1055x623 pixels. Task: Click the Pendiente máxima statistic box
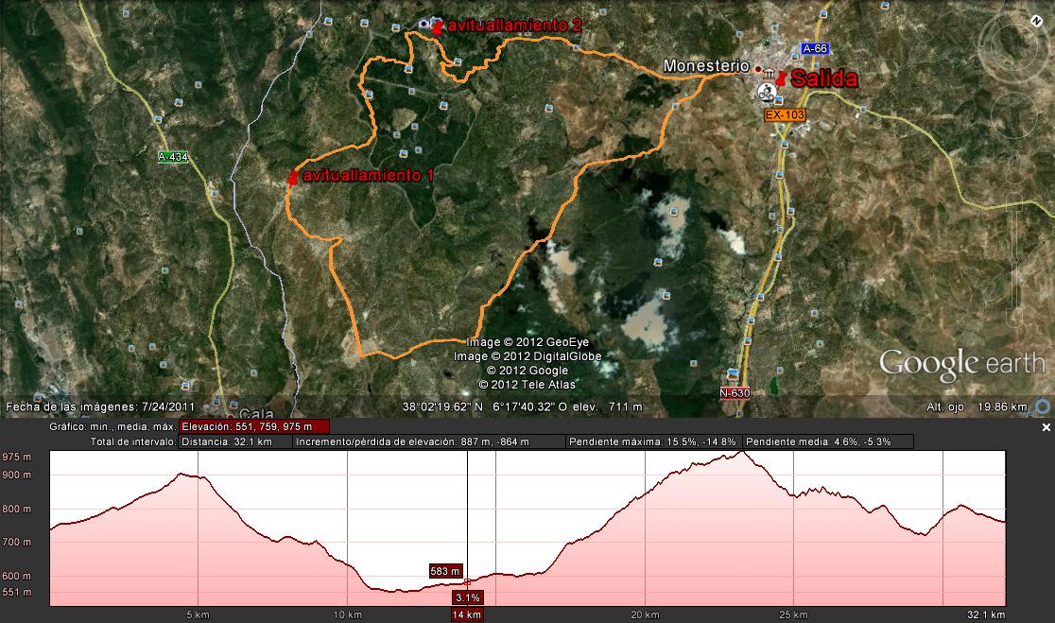(x=654, y=441)
